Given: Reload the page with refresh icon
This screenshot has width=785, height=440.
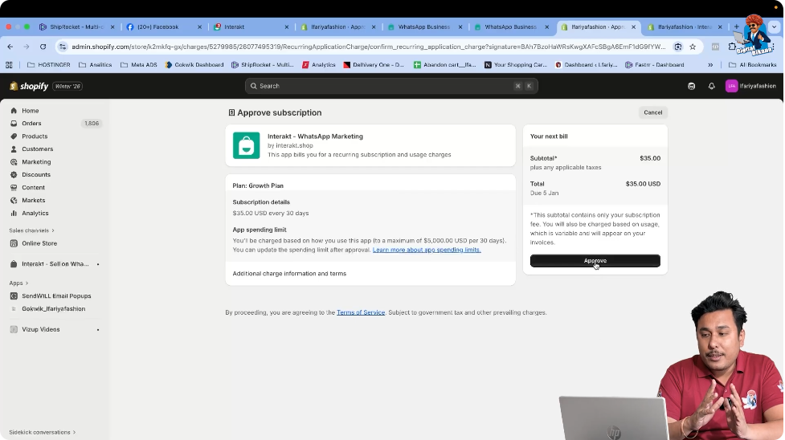Looking at the screenshot, I should point(43,47).
